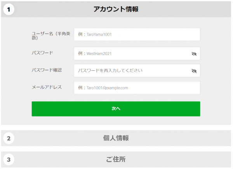
Task: Expand the ご住所 section
Action: 116,160
